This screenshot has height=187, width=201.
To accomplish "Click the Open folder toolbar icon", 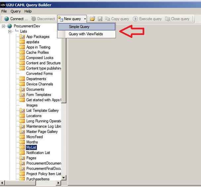I will coord(92,19).
